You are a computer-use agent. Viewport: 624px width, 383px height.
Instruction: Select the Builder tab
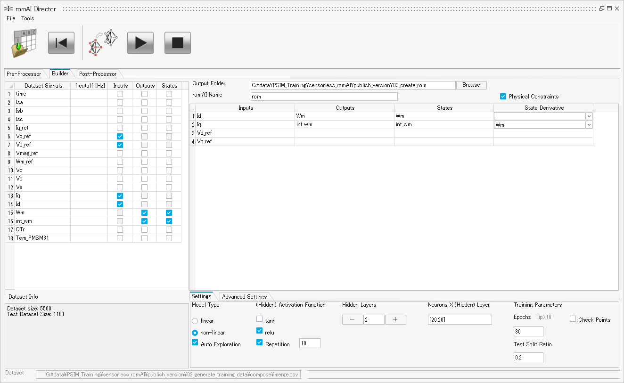[60, 73]
